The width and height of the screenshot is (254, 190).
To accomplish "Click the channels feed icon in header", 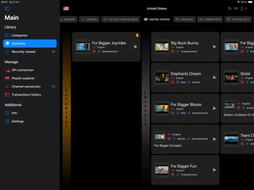I will click(x=230, y=9).
